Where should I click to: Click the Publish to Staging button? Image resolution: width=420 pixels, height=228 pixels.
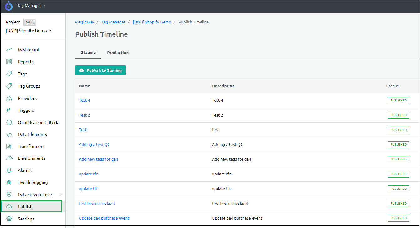(x=100, y=70)
